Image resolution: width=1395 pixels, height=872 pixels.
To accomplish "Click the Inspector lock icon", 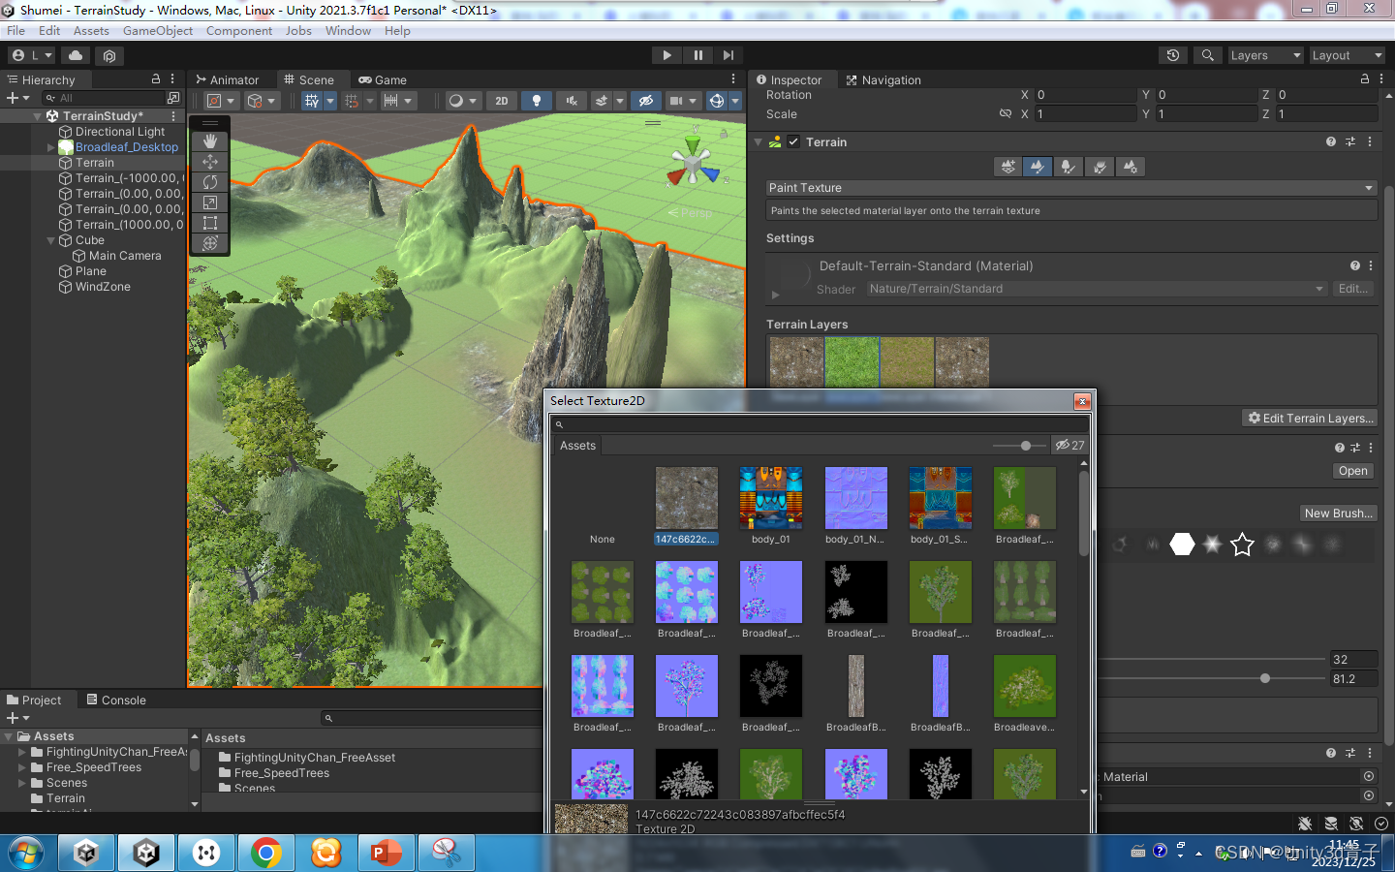I will pos(1365,79).
